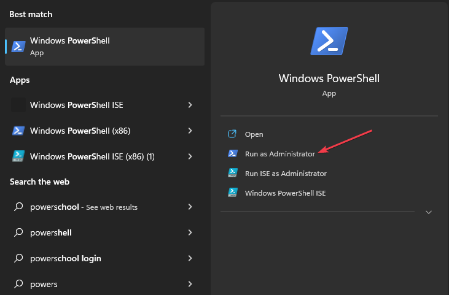The image size is (449, 295).
Task: Click the Best match heading
Action: (31, 14)
